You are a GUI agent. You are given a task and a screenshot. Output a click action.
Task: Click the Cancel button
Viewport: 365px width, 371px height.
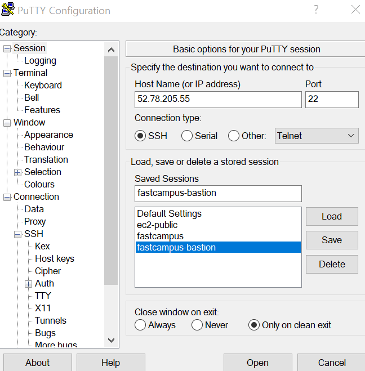coord(331,363)
